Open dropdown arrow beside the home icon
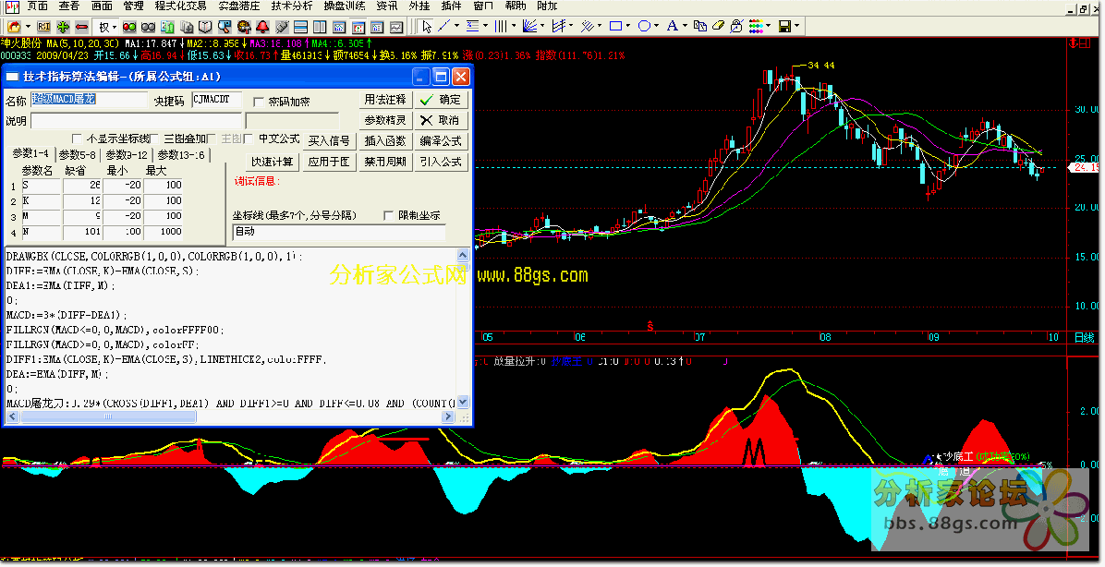Image resolution: width=1105 pixels, height=567 pixels. coord(29,27)
